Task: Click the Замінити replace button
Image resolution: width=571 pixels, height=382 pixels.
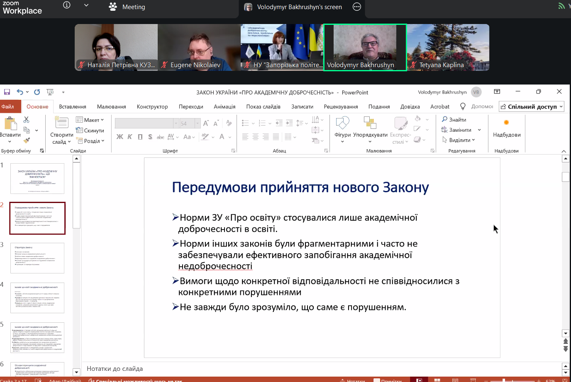Action: [460, 130]
